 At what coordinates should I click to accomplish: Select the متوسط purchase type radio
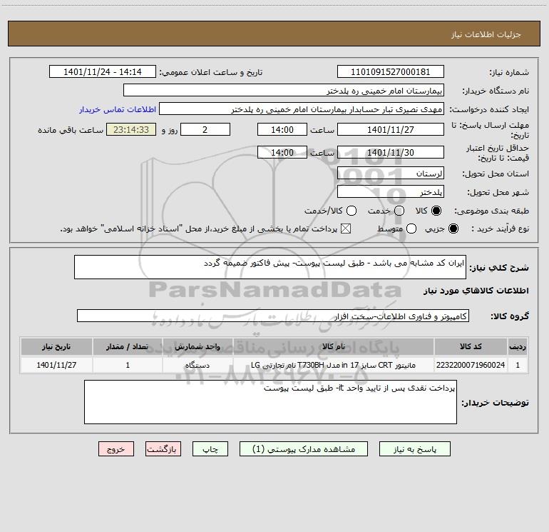pos(411,229)
